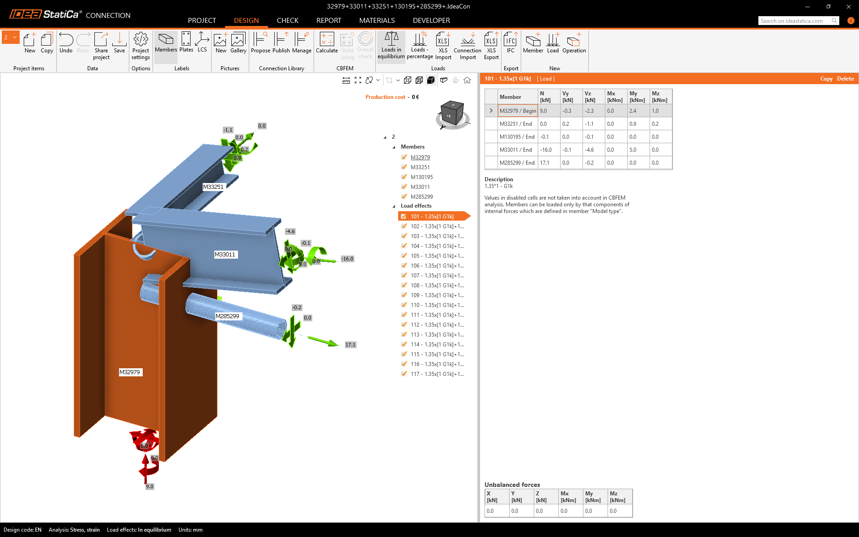Toggle load effect 105 checkbox
The width and height of the screenshot is (859, 537).
tap(404, 256)
